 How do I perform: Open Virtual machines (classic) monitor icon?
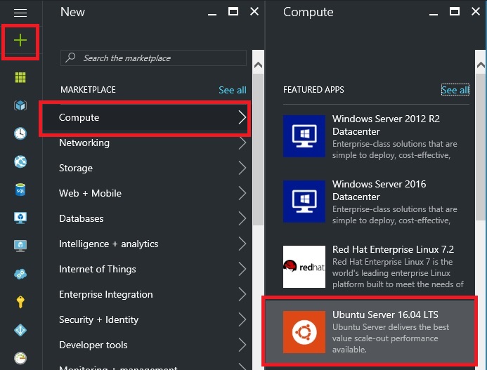(x=20, y=218)
